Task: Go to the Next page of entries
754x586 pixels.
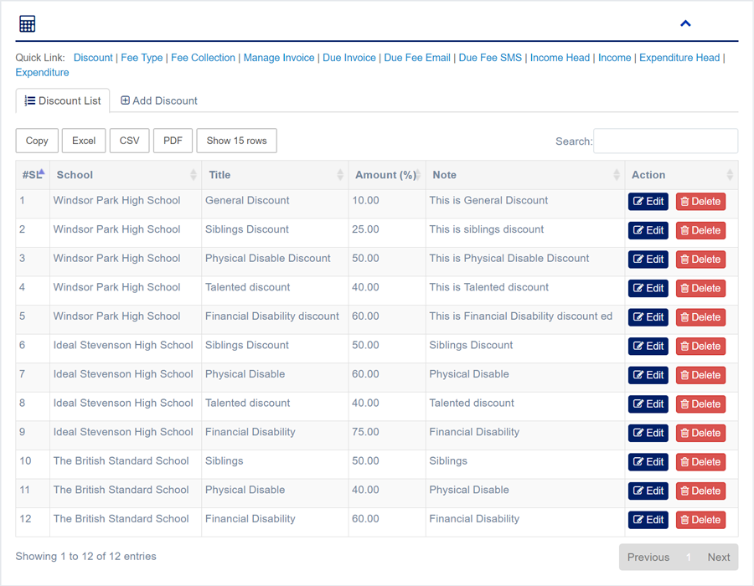Action: pos(718,557)
